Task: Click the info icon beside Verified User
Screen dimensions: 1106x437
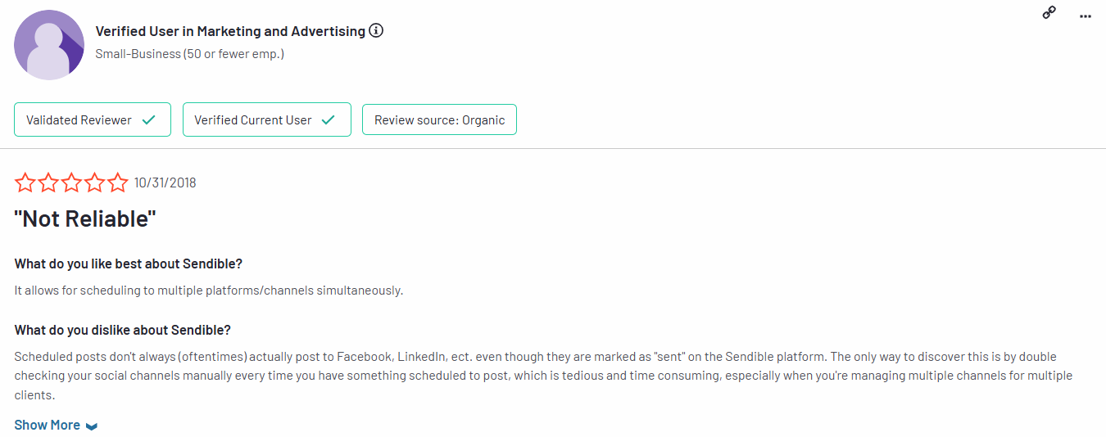Action: pyautogui.click(x=376, y=31)
